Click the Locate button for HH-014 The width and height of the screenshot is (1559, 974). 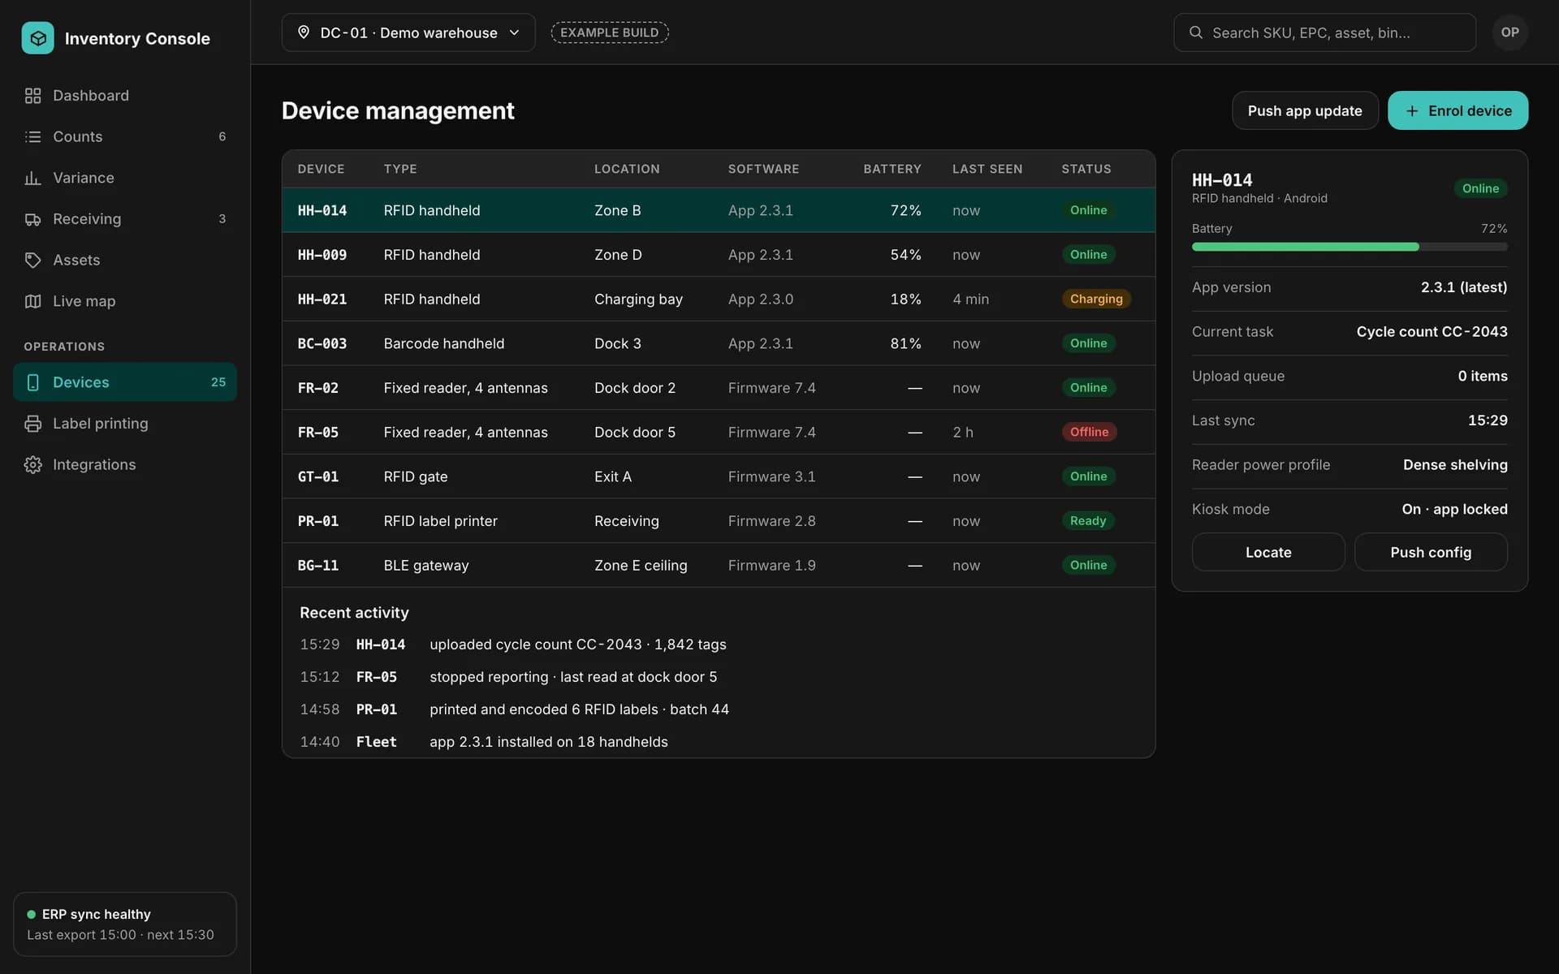[x=1268, y=553]
